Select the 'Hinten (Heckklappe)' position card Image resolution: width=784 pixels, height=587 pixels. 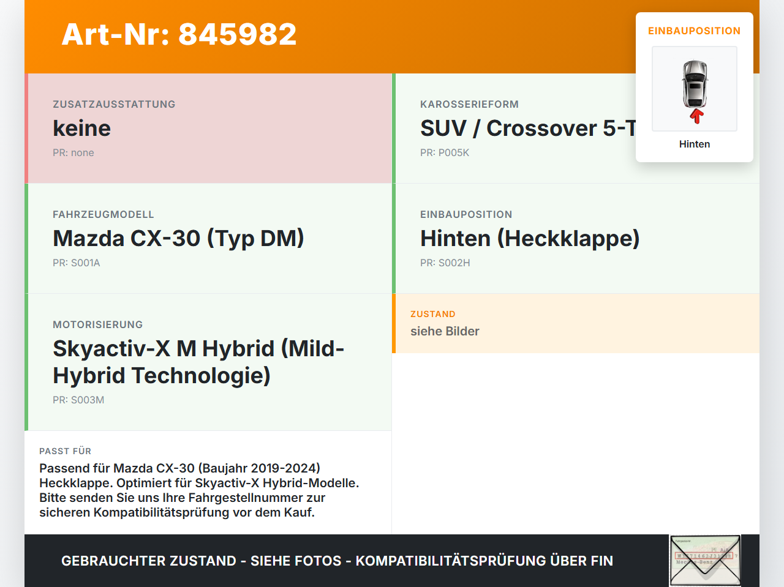(576, 239)
